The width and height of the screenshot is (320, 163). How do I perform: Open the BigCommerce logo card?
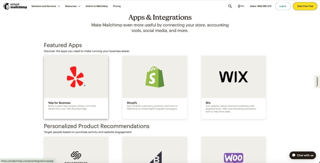(155, 150)
